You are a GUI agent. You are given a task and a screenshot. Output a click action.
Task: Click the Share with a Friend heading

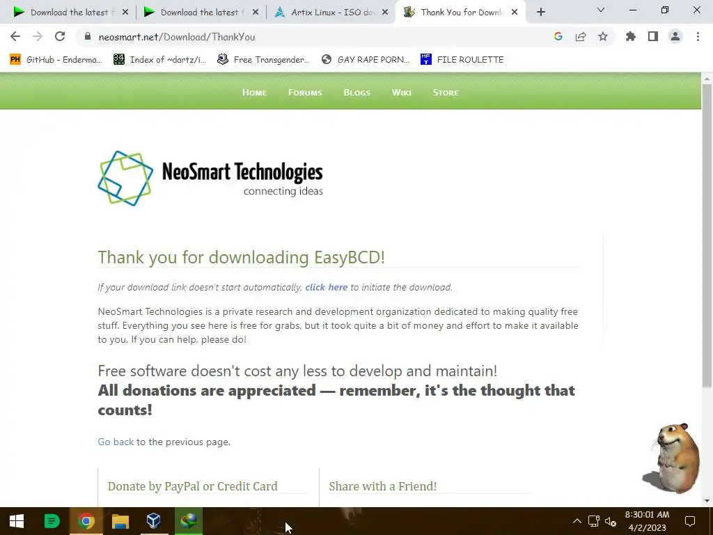click(x=383, y=486)
